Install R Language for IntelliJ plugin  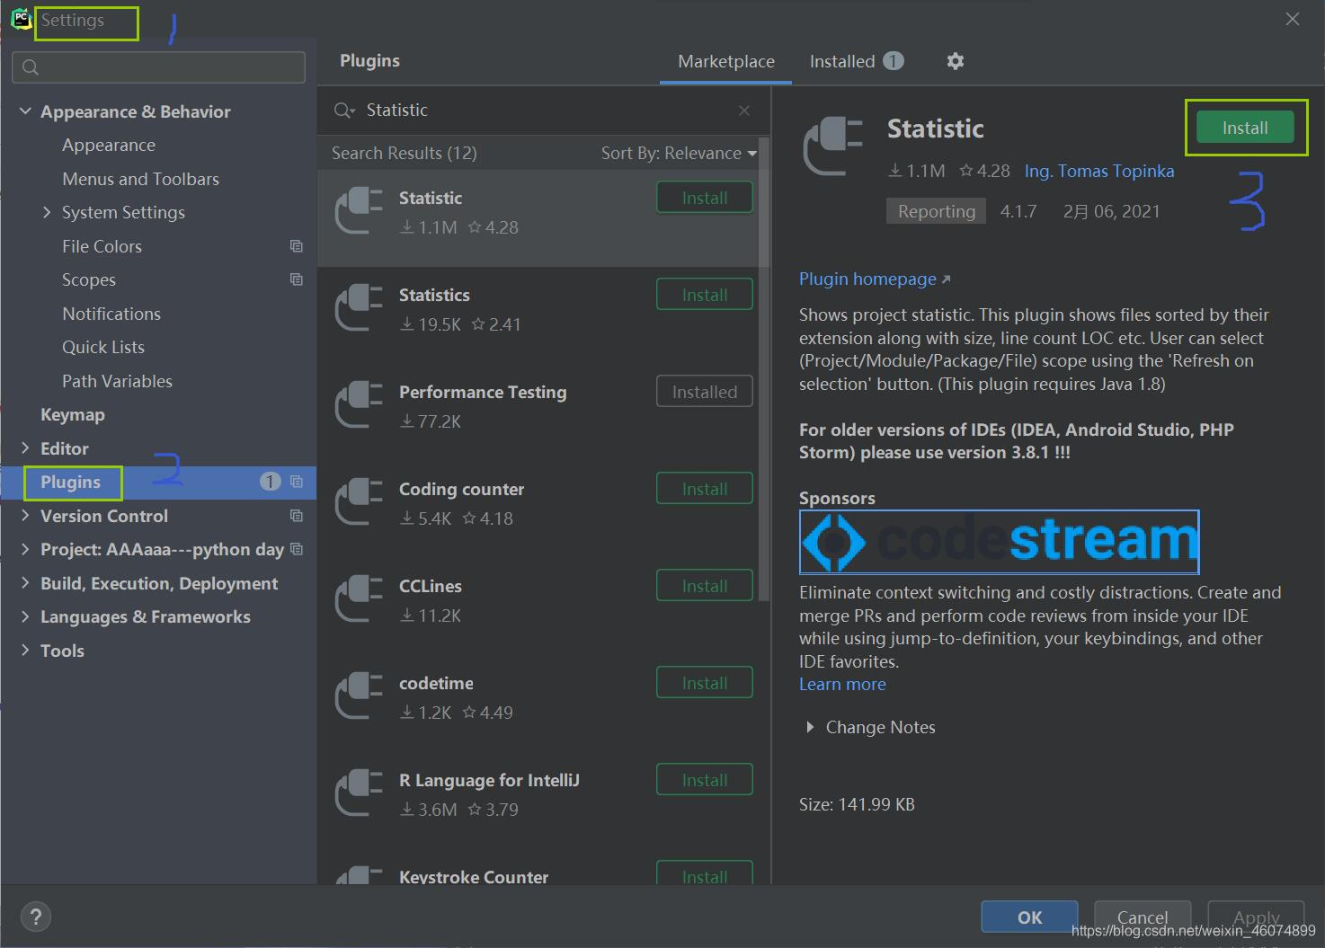[x=705, y=780]
